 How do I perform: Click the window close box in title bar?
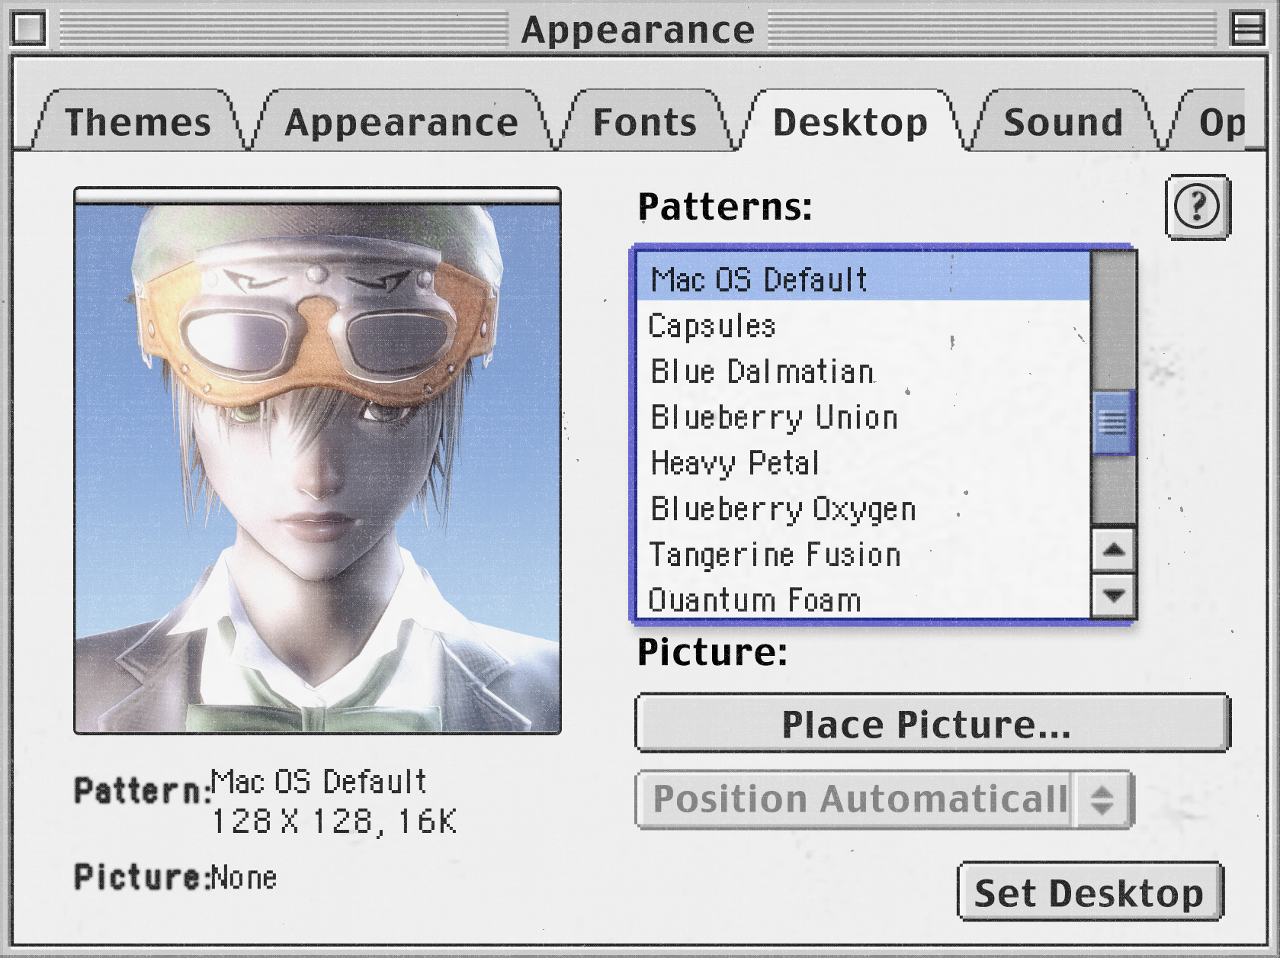29,29
